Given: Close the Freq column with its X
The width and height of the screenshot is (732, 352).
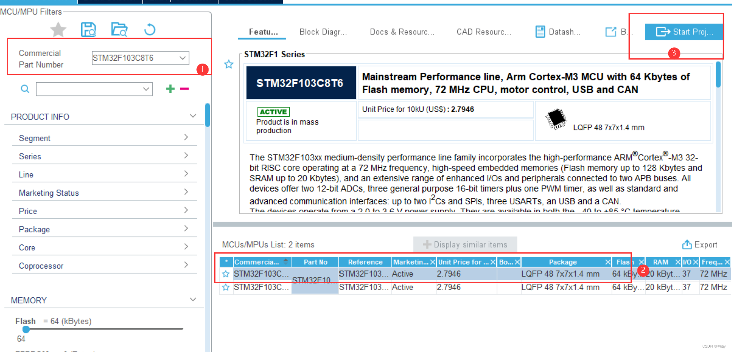Looking at the screenshot, I should 727,262.
